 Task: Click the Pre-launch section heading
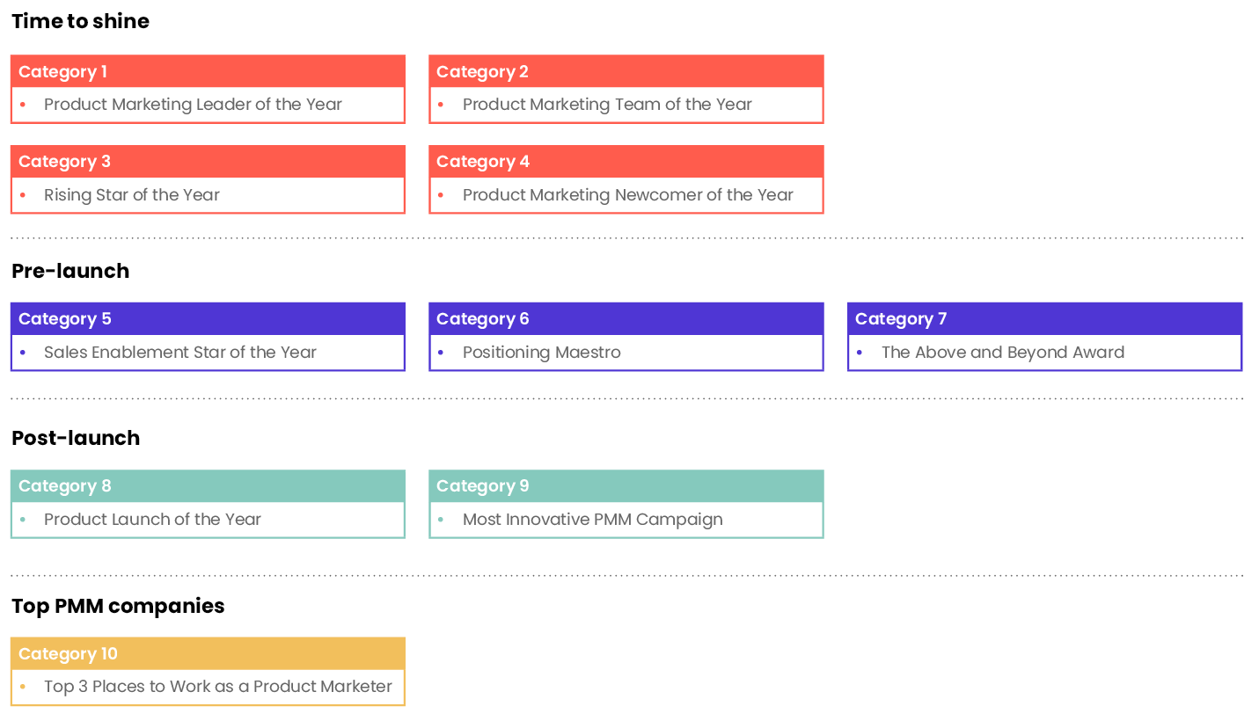pyautogui.click(x=70, y=271)
